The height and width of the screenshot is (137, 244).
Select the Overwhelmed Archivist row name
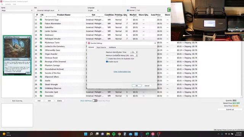54,69
